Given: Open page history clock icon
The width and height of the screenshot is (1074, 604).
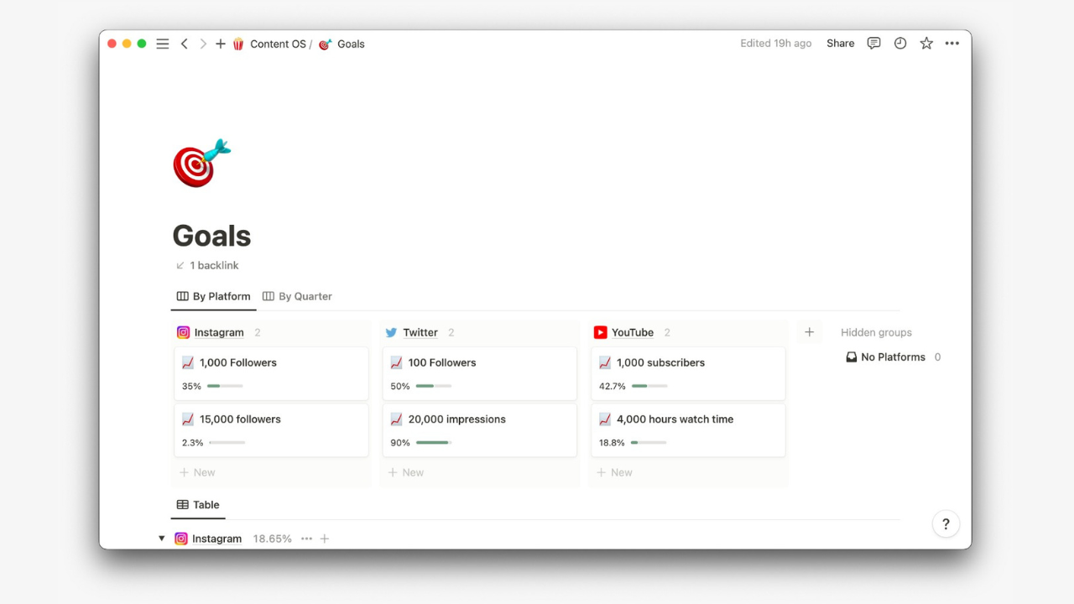Looking at the screenshot, I should point(900,44).
